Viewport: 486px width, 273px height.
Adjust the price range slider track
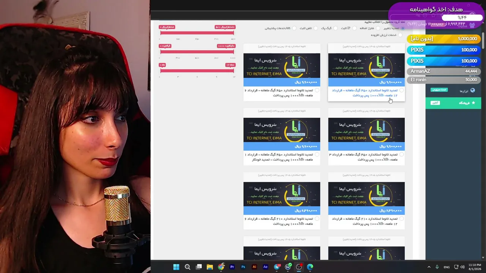(x=197, y=33)
